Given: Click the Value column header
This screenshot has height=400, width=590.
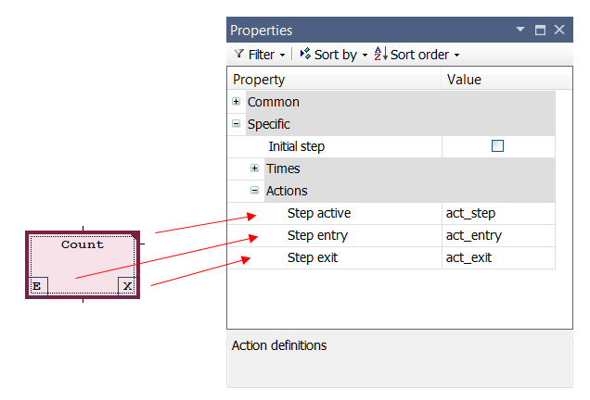Looking at the screenshot, I should (x=507, y=80).
